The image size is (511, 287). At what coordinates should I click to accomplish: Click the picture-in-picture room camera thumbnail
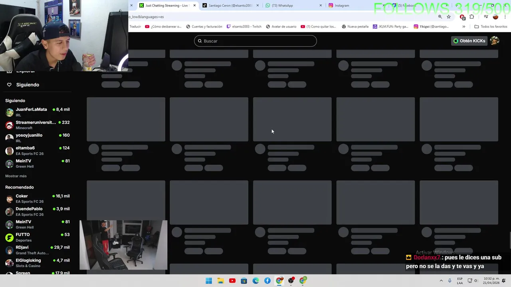(x=123, y=245)
